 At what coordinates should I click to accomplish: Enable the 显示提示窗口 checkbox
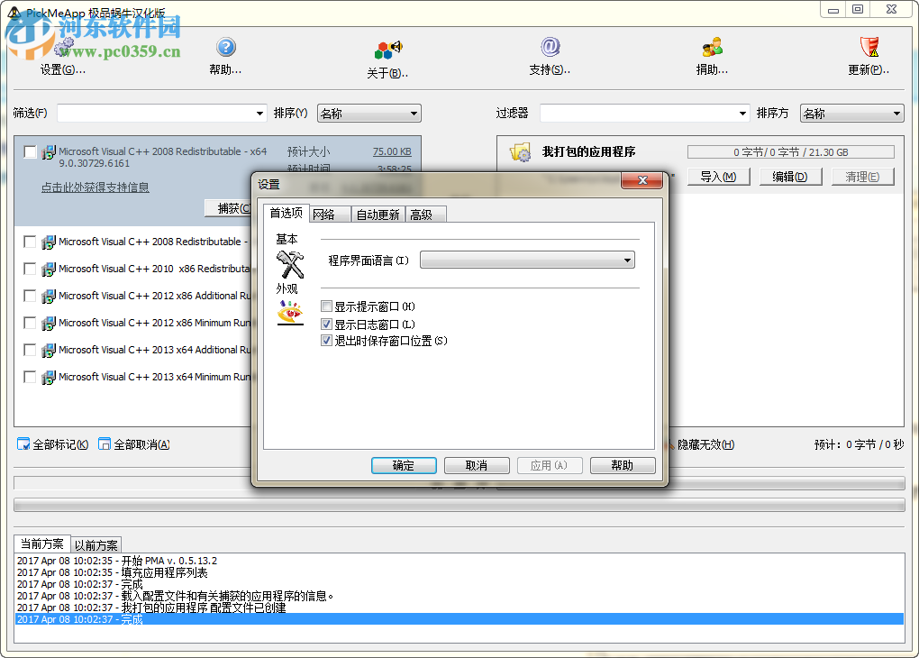pyautogui.click(x=326, y=306)
